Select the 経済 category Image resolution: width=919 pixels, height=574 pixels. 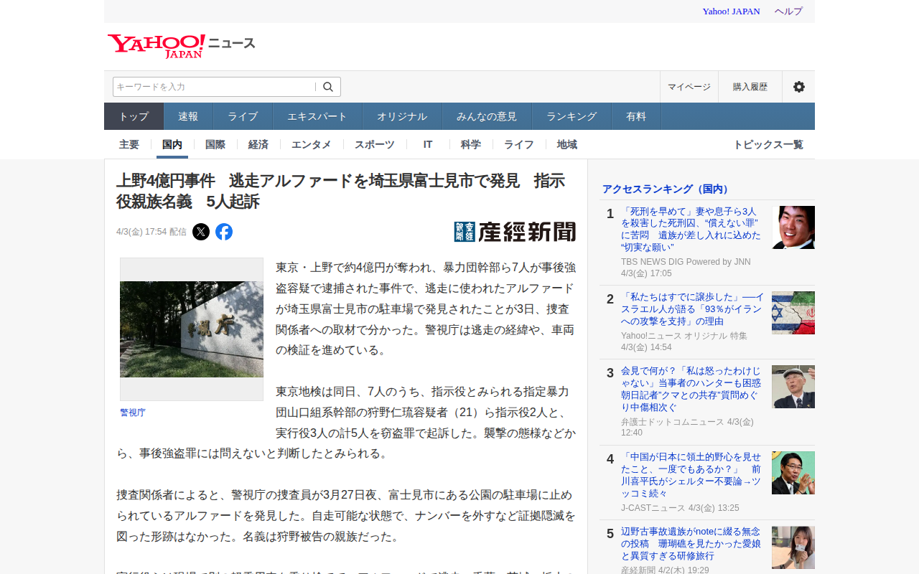(x=258, y=144)
